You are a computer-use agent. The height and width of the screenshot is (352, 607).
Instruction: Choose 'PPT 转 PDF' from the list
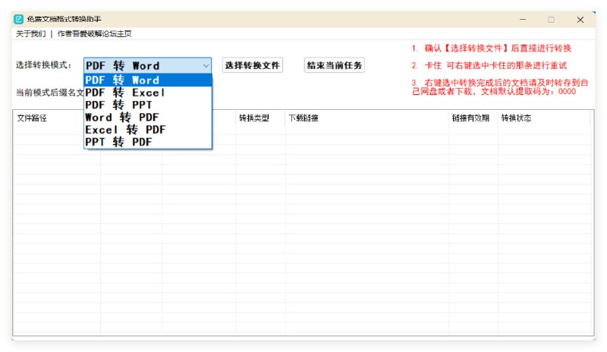[148, 142]
